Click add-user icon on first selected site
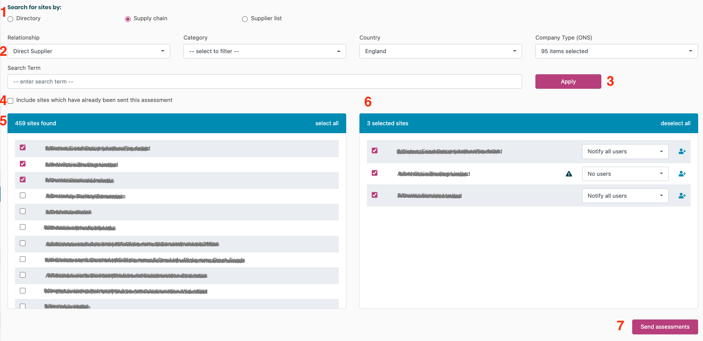703x341 pixels. coord(682,152)
